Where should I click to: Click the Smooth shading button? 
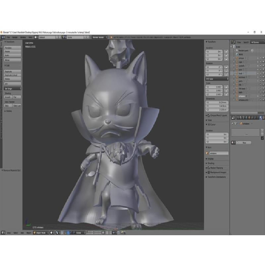[x=8, y=97]
